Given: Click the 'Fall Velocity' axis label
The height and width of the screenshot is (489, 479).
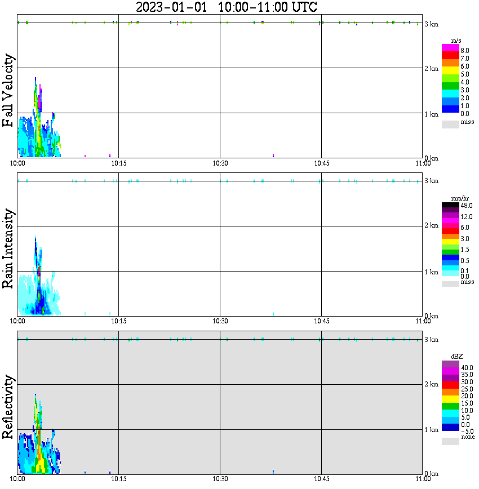Looking at the screenshot, I should coord(8,90).
